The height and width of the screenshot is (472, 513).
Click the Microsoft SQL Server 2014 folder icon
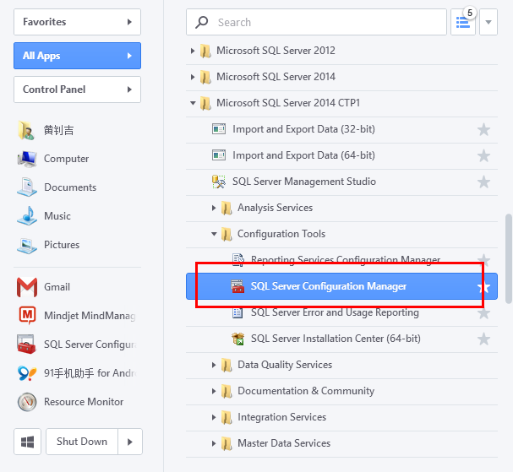pyautogui.click(x=205, y=77)
